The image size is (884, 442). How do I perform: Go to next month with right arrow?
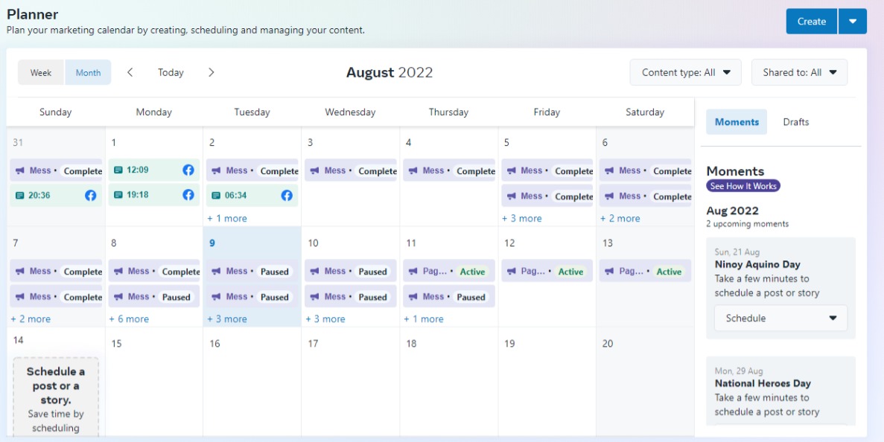click(212, 72)
